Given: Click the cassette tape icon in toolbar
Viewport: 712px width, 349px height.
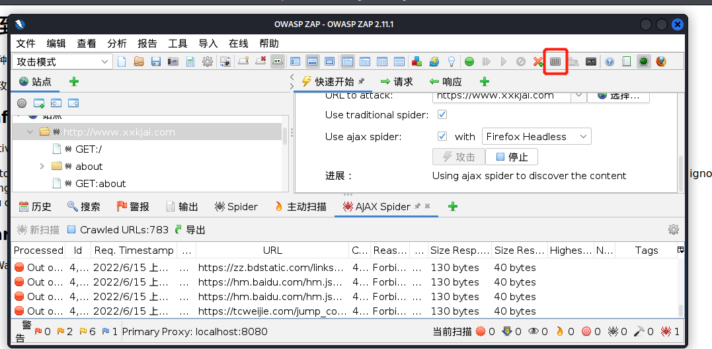Looking at the screenshot, I should tap(591, 61).
